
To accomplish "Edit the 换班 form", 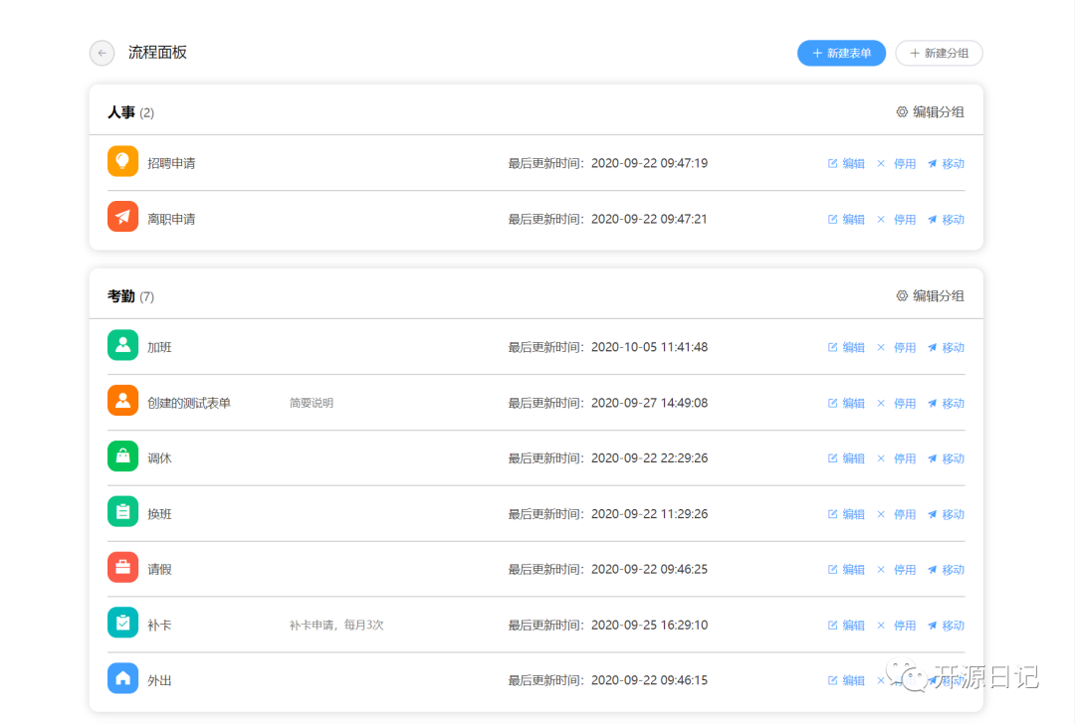I will click(x=846, y=514).
